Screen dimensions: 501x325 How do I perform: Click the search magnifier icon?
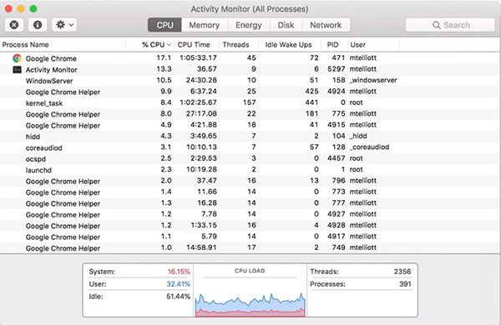click(x=436, y=25)
